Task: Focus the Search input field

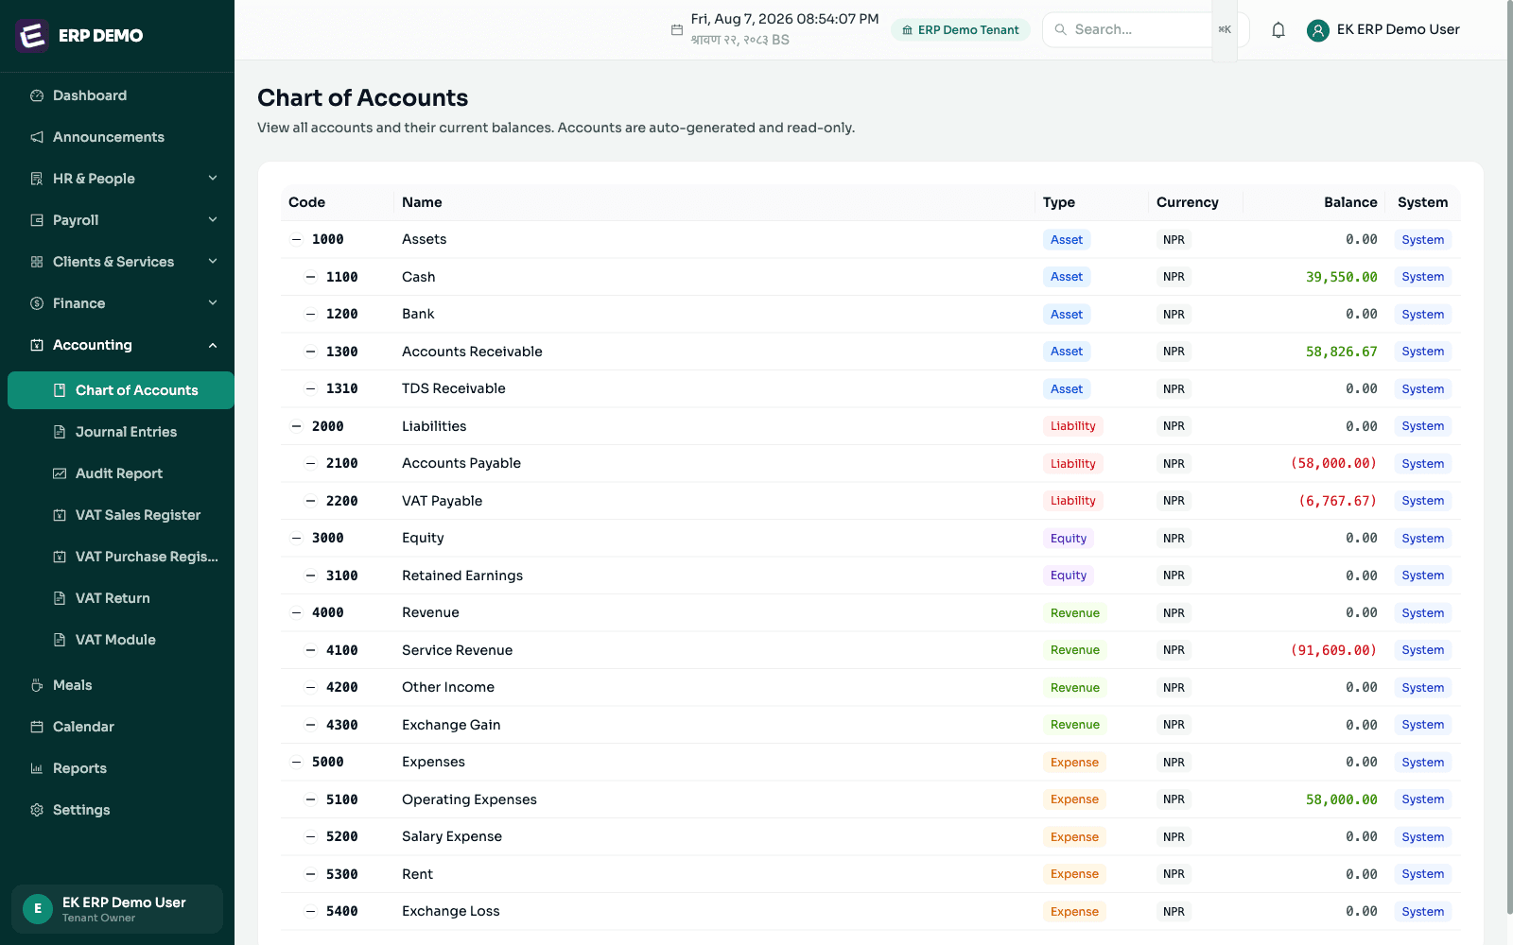Action: click(1141, 30)
